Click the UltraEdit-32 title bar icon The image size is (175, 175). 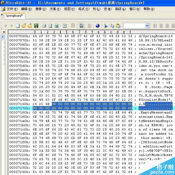pos(2,3)
